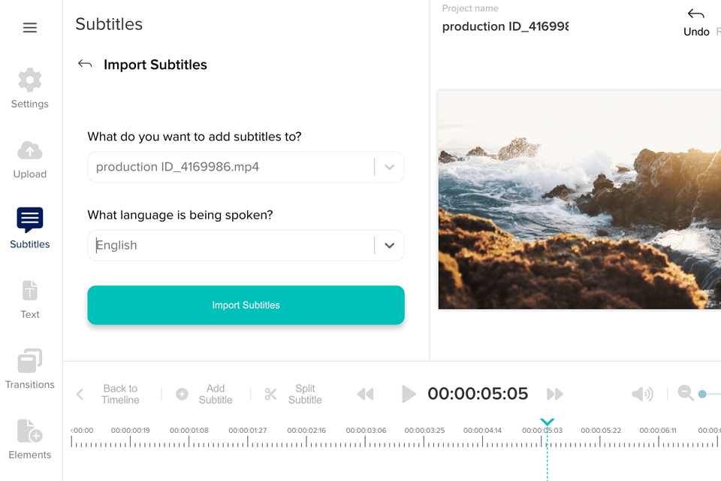This screenshot has width=721, height=481.
Task: Switch to the Subtitles tab
Action: pos(30,228)
